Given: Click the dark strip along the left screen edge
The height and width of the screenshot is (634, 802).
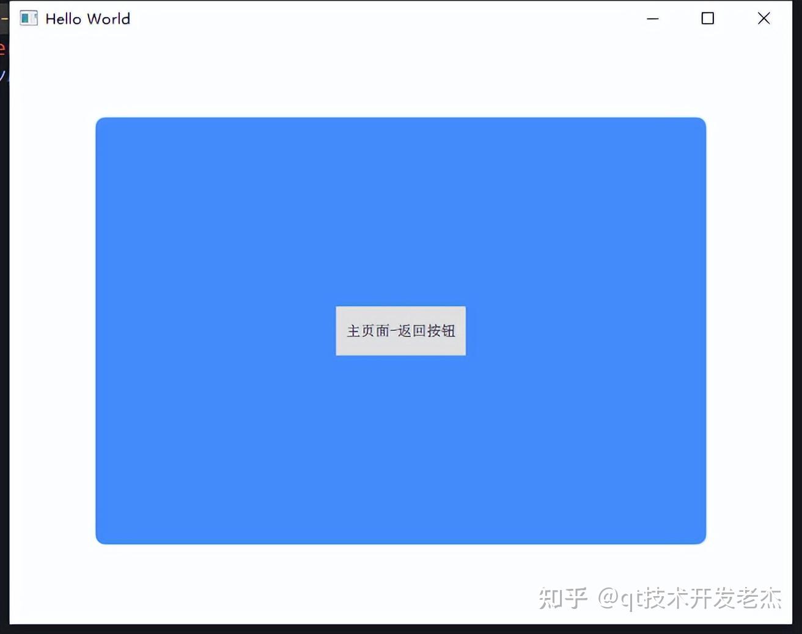Looking at the screenshot, I should (5, 305).
